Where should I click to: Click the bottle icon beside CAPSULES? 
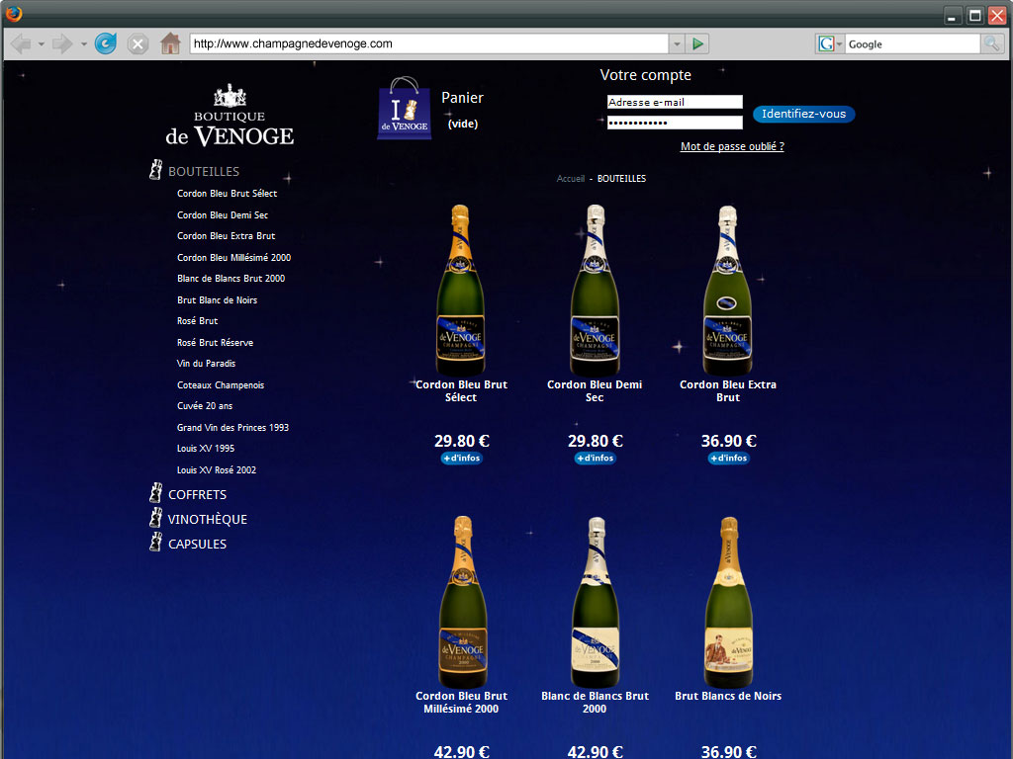[x=155, y=542]
